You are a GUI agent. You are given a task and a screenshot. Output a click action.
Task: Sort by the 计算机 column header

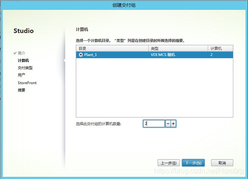(220, 48)
